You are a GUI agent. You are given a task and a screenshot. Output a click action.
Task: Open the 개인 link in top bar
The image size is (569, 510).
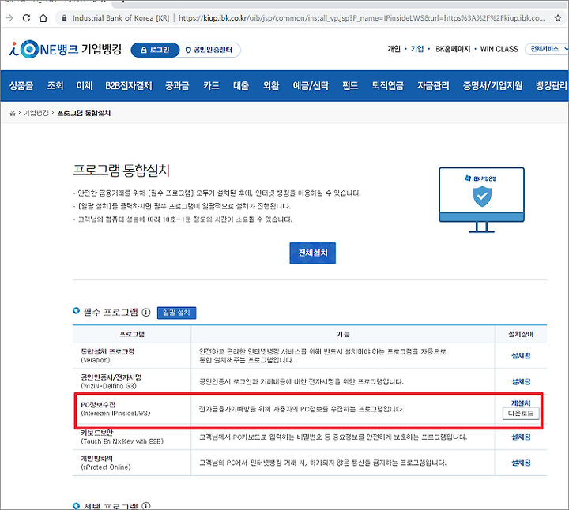pos(394,49)
